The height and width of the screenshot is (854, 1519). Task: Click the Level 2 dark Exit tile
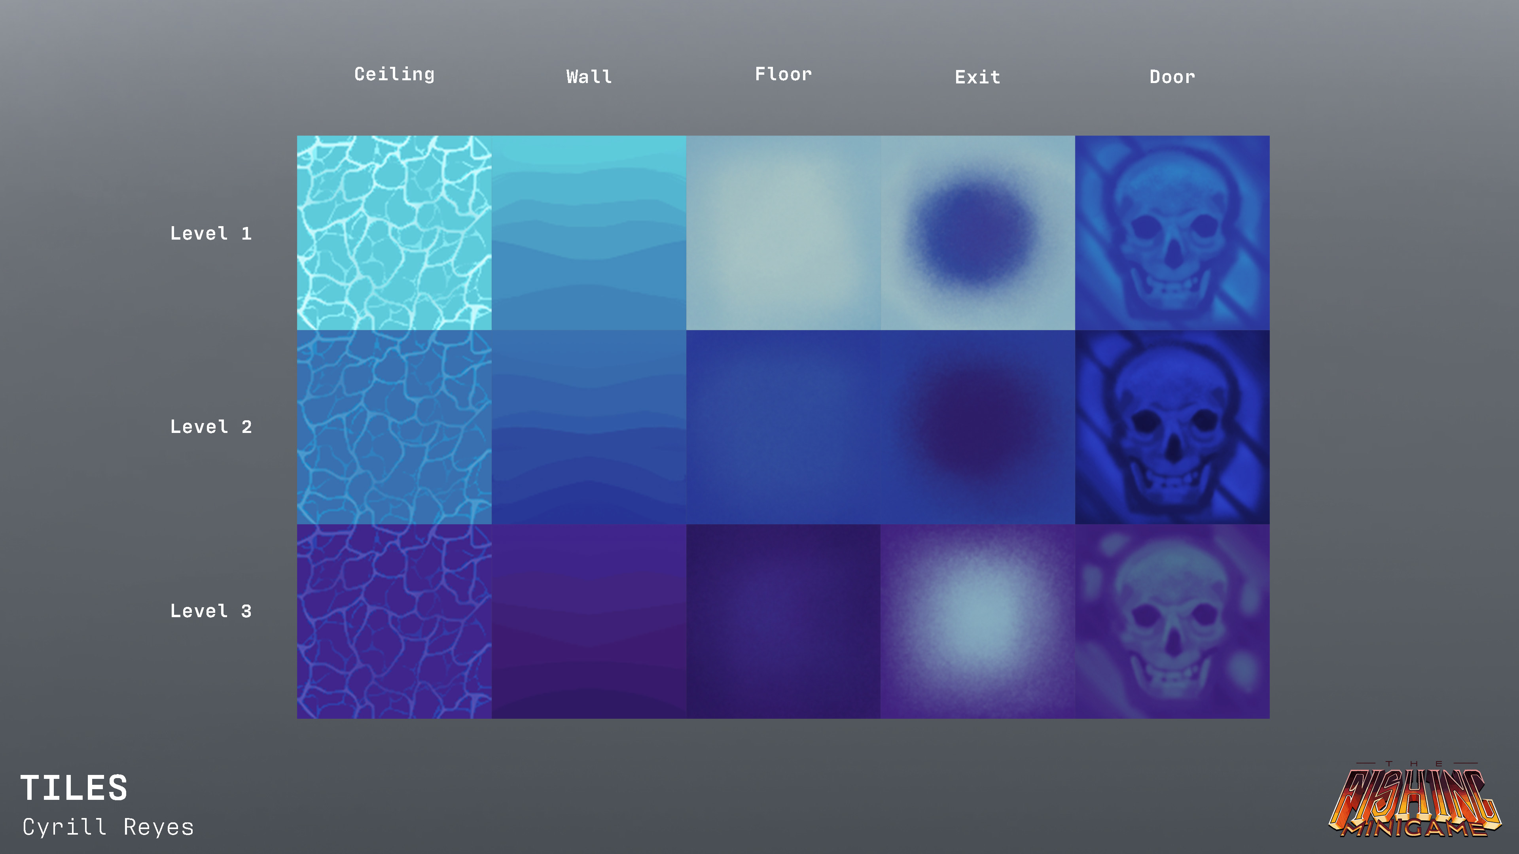click(x=978, y=427)
